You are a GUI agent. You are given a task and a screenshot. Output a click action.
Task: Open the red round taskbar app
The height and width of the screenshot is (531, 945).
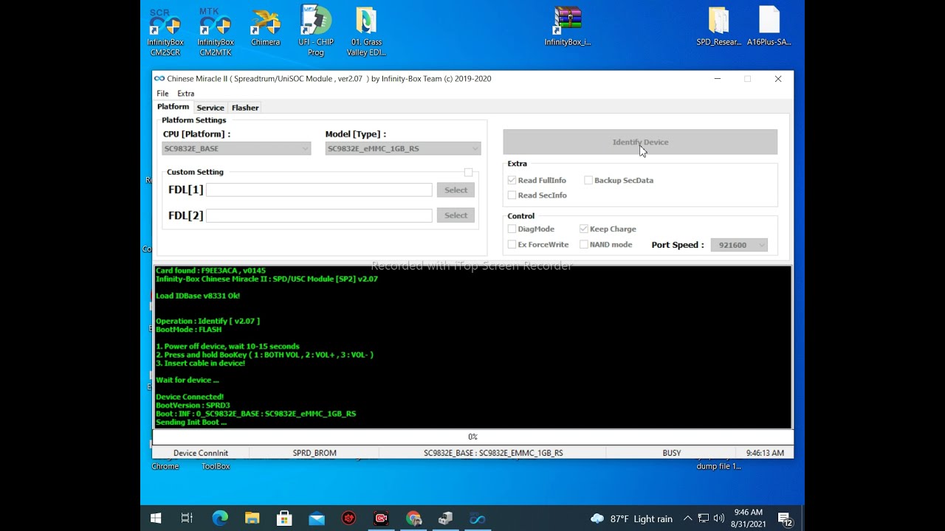click(349, 518)
